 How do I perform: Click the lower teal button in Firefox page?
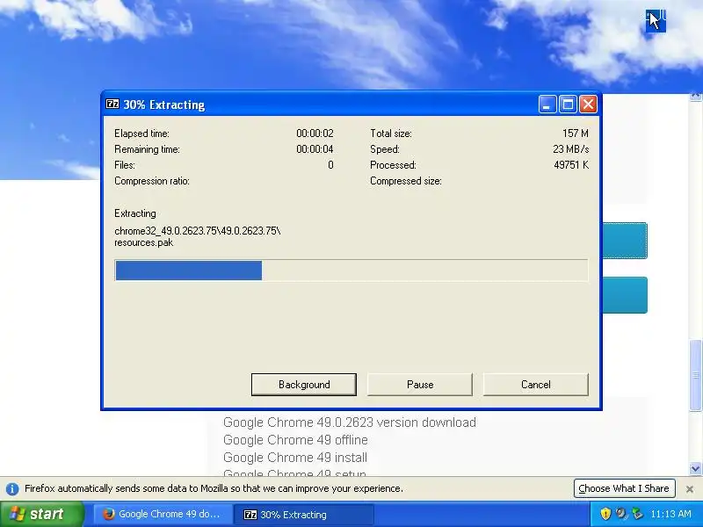tap(625, 295)
